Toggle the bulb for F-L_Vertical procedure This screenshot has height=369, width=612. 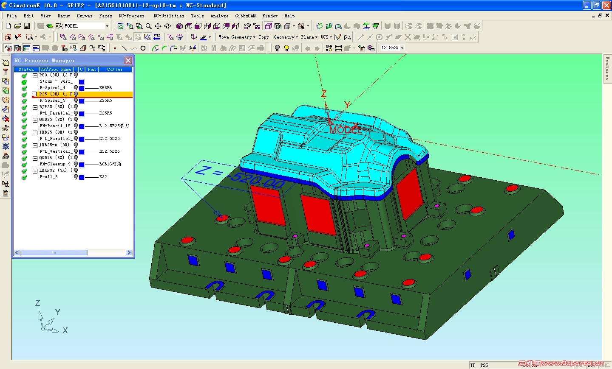[x=76, y=151]
